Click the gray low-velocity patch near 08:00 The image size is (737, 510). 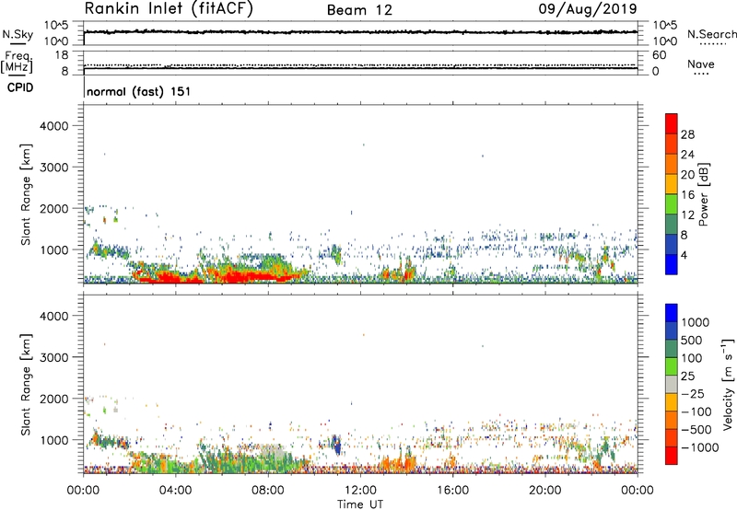(x=274, y=453)
